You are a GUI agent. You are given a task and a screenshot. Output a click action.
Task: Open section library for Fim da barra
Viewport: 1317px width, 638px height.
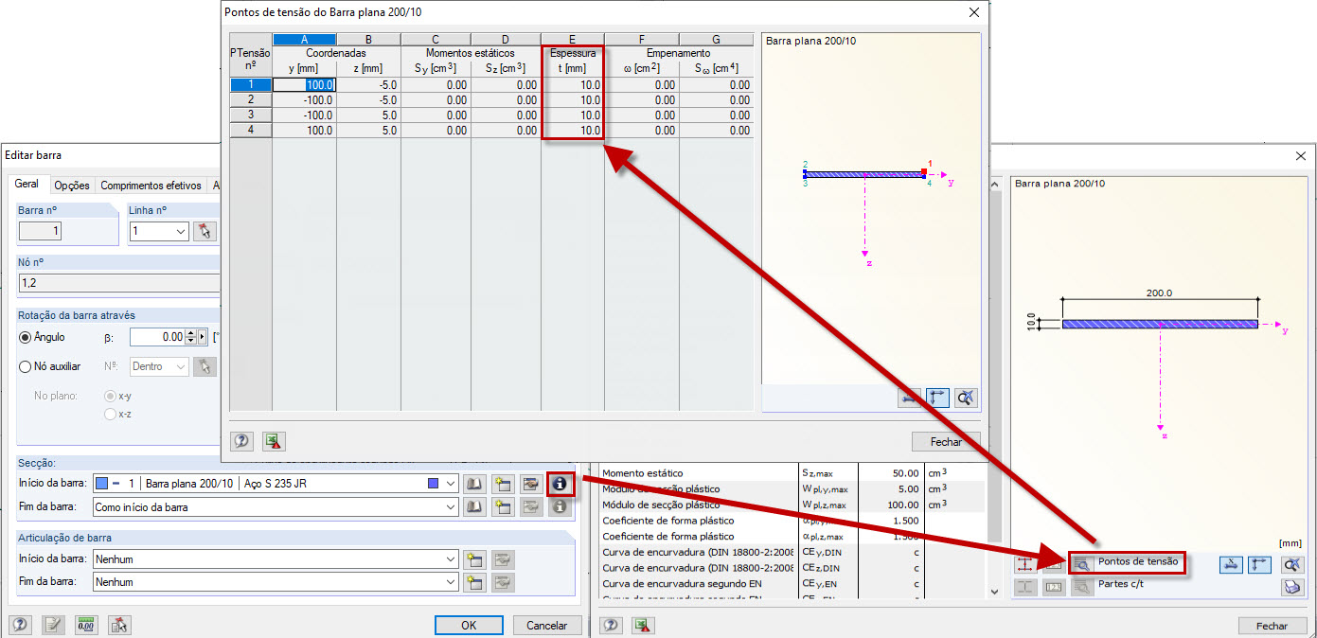[475, 507]
